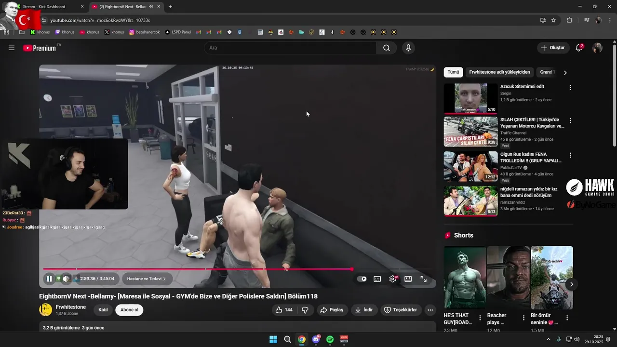
Task: Open Windows Start menu
Action: 273,339
